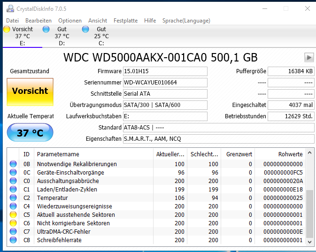
Task: Click scroll up arrow of SMART list
Action: pyautogui.click(x=310, y=153)
